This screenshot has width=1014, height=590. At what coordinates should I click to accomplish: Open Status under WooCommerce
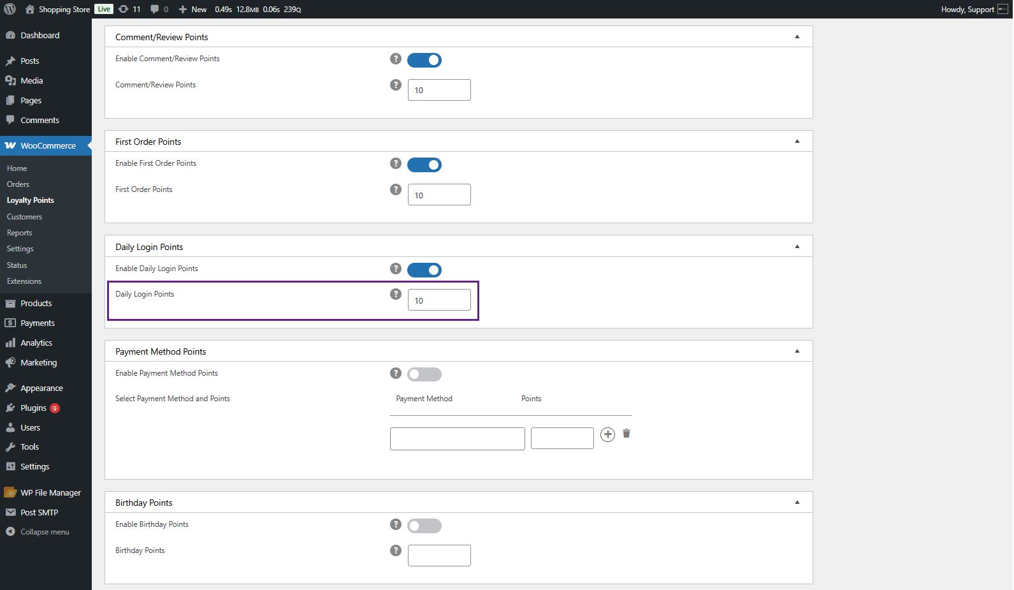click(17, 265)
